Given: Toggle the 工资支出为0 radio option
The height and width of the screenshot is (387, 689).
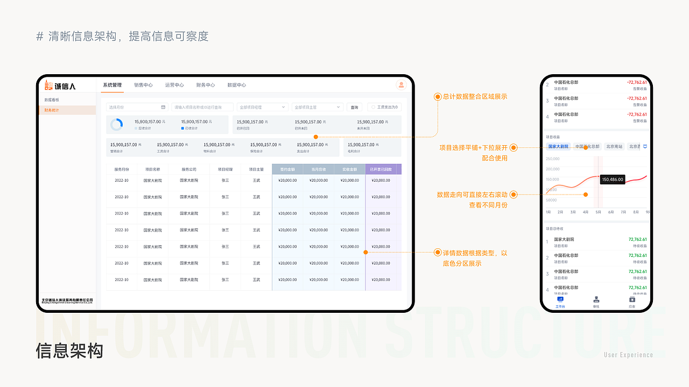Looking at the screenshot, I should pyautogui.click(x=384, y=107).
